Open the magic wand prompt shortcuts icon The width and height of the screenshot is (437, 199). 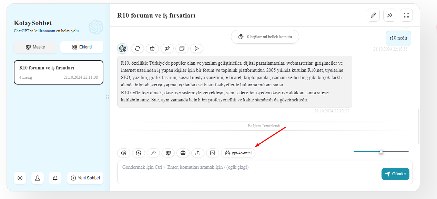153,153
